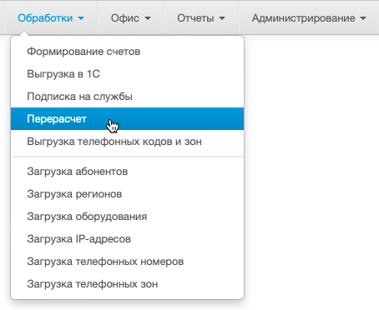Click the highlighted Перерасчет item
The width and height of the screenshot is (379, 310).
127,119
